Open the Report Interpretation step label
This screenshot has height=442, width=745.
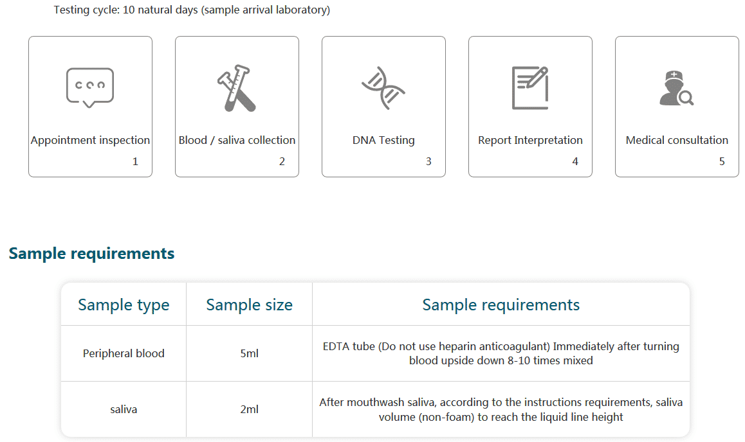[x=530, y=141]
